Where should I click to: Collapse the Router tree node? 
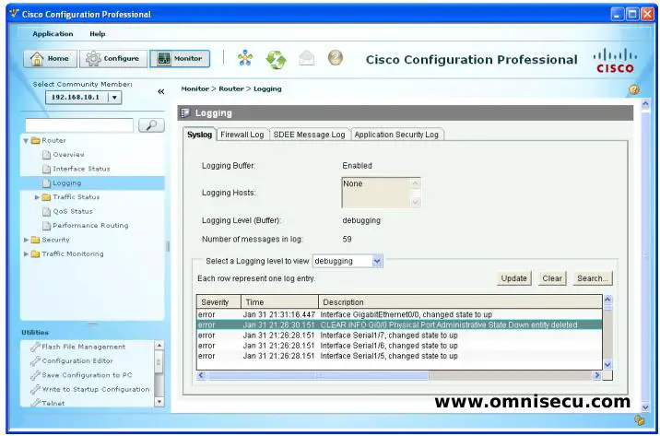pyautogui.click(x=26, y=140)
